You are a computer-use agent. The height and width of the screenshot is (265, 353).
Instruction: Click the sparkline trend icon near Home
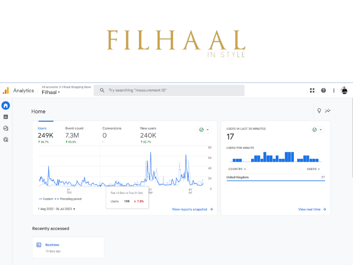pos(328,111)
